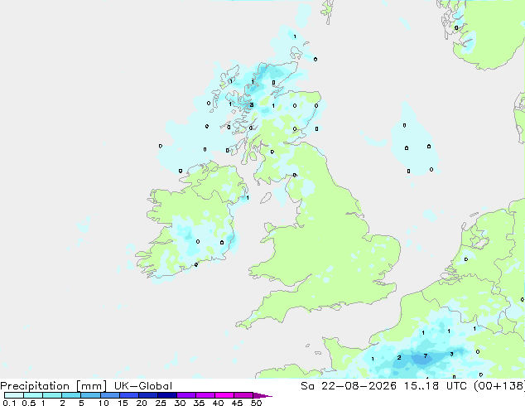Click the "Precipitation [mm]" title text
This screenshot has width=525, height=406.
click(x=53, y=386)
